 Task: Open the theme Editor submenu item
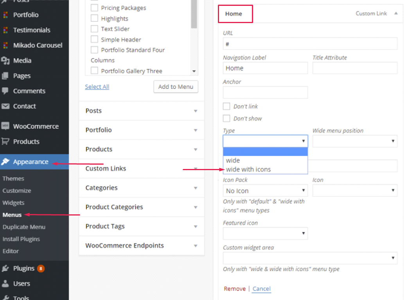point(11,251)
